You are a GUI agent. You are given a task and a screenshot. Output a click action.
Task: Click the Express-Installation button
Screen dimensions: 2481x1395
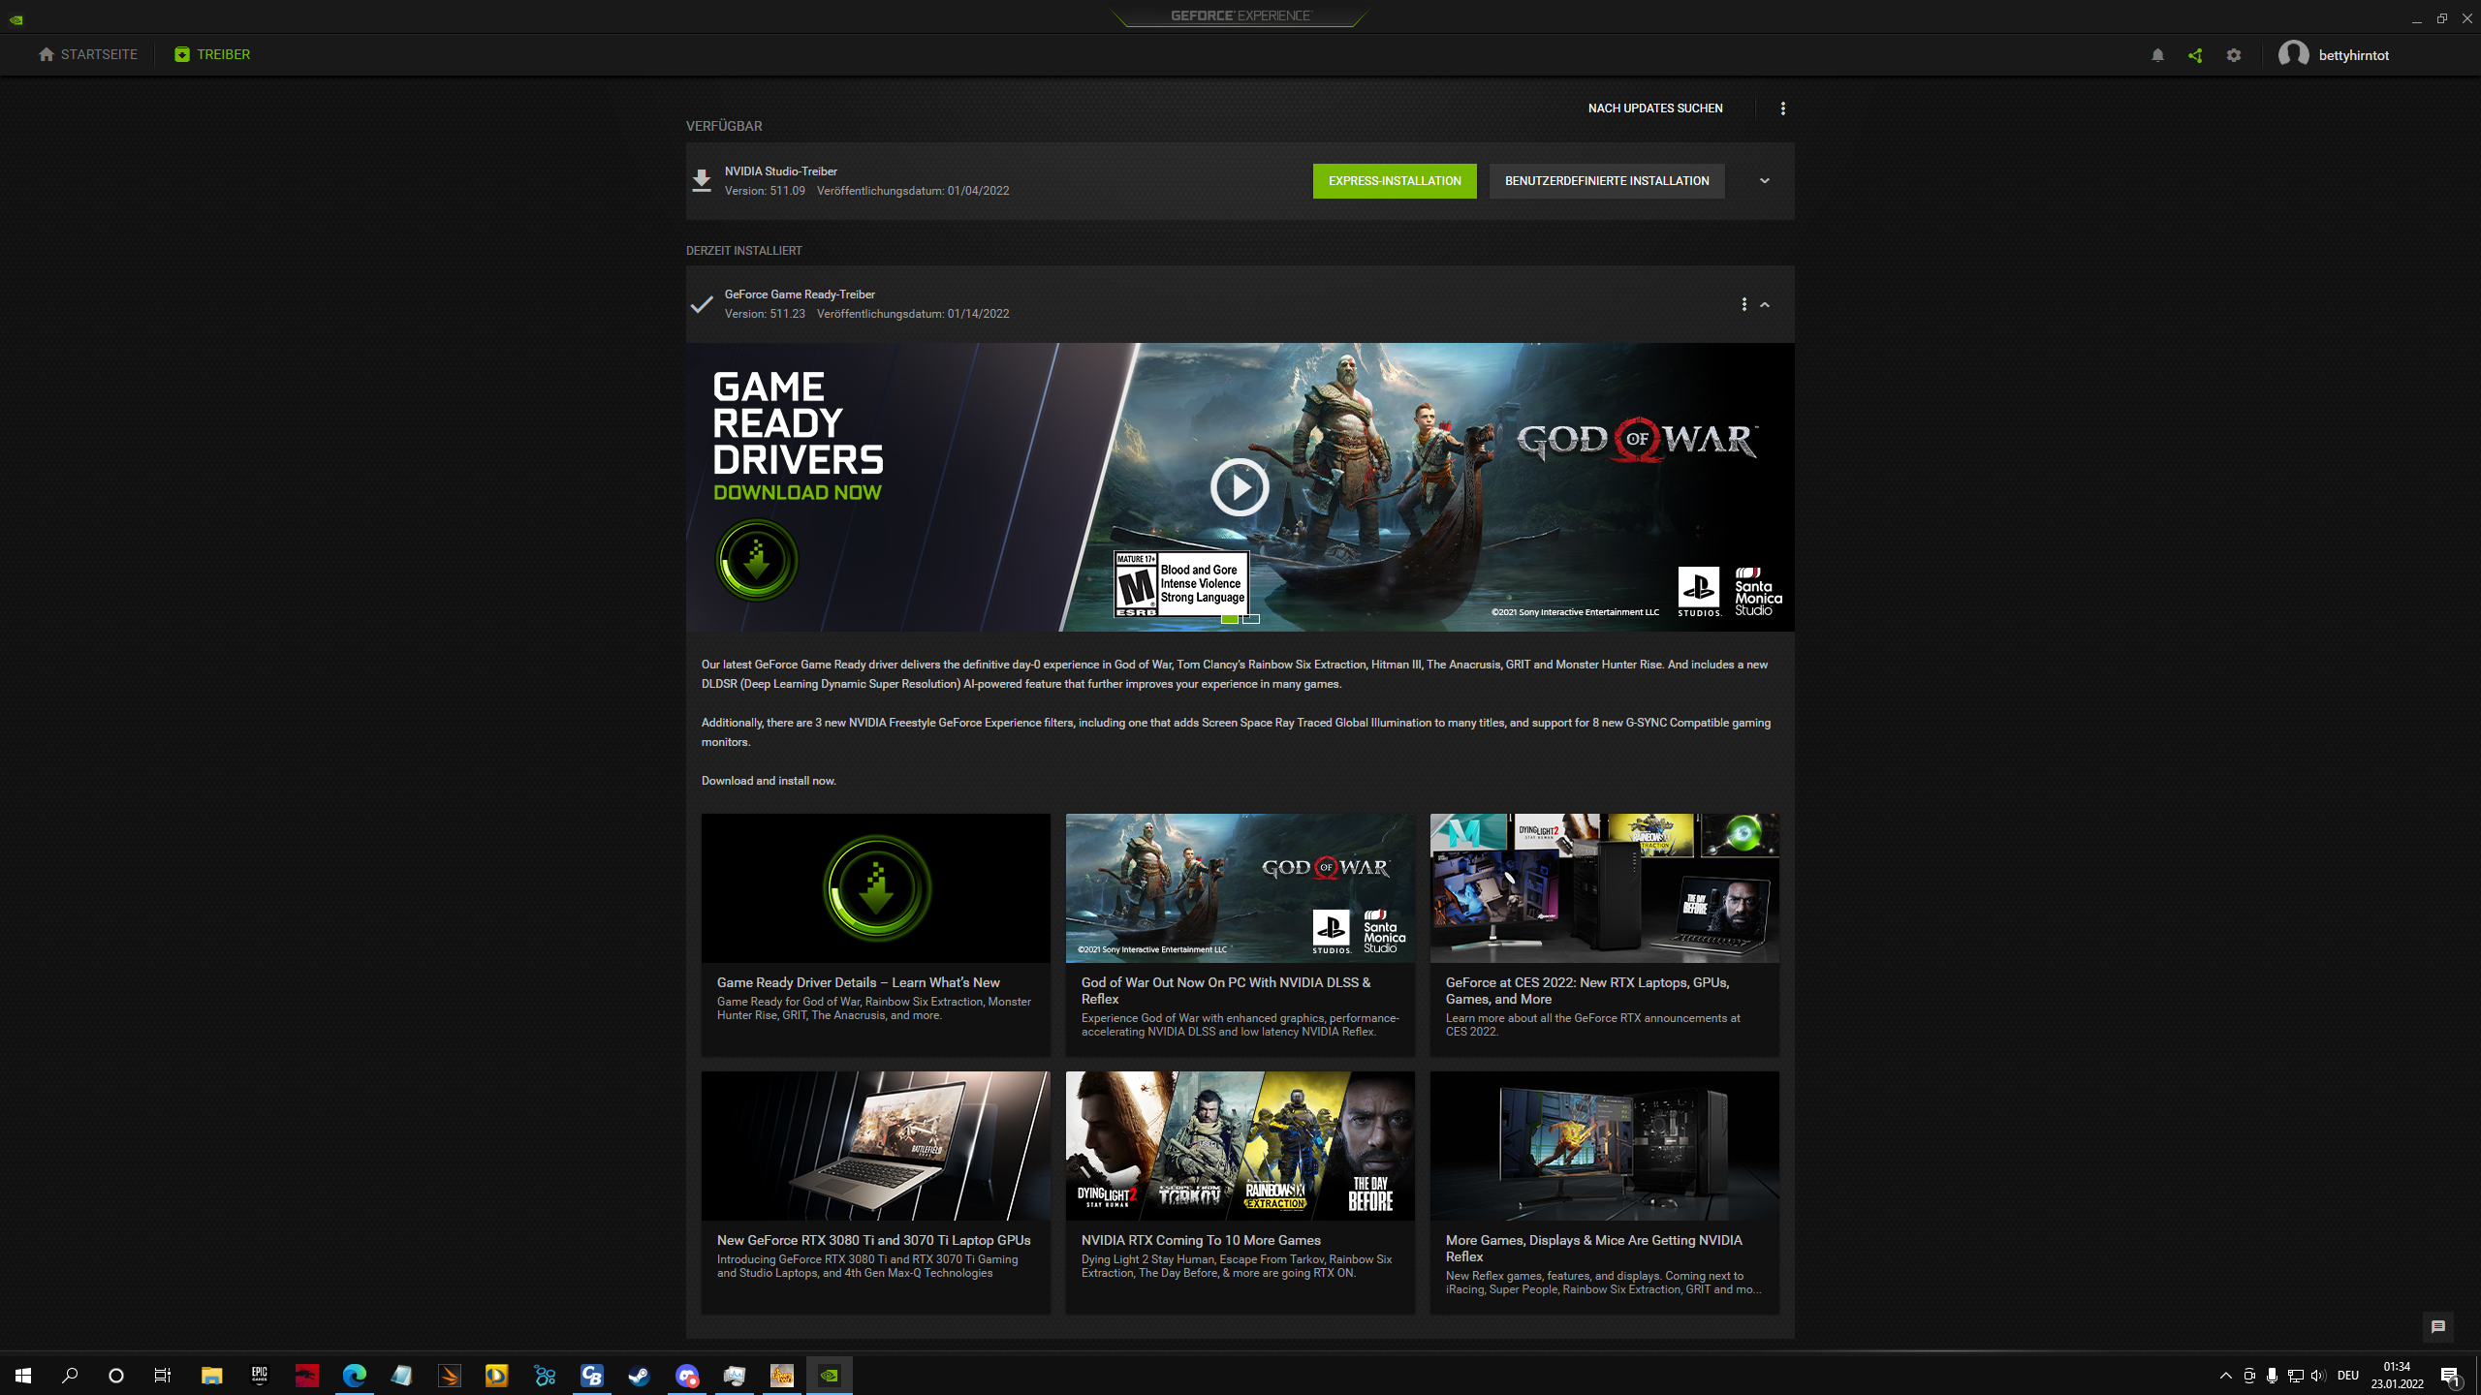click(x=1395, y=181)
